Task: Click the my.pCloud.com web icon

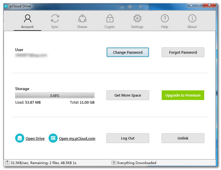Action: (x=53, y=138)
